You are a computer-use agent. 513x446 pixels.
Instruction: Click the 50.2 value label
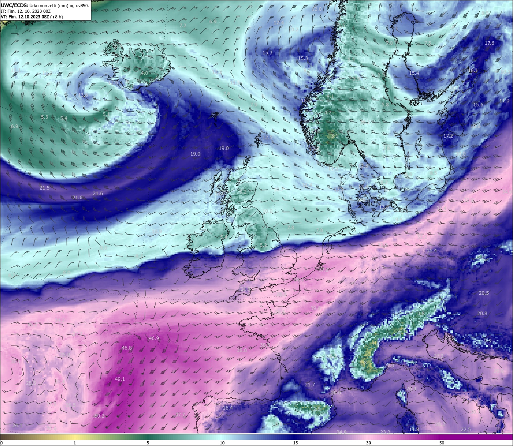point(99,416)
